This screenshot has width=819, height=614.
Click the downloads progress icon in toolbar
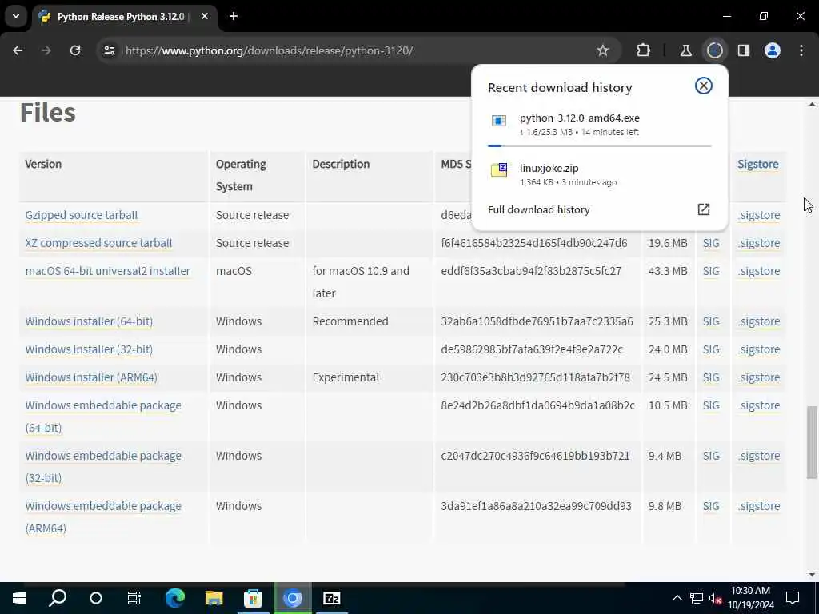click(x=714, y=50)
